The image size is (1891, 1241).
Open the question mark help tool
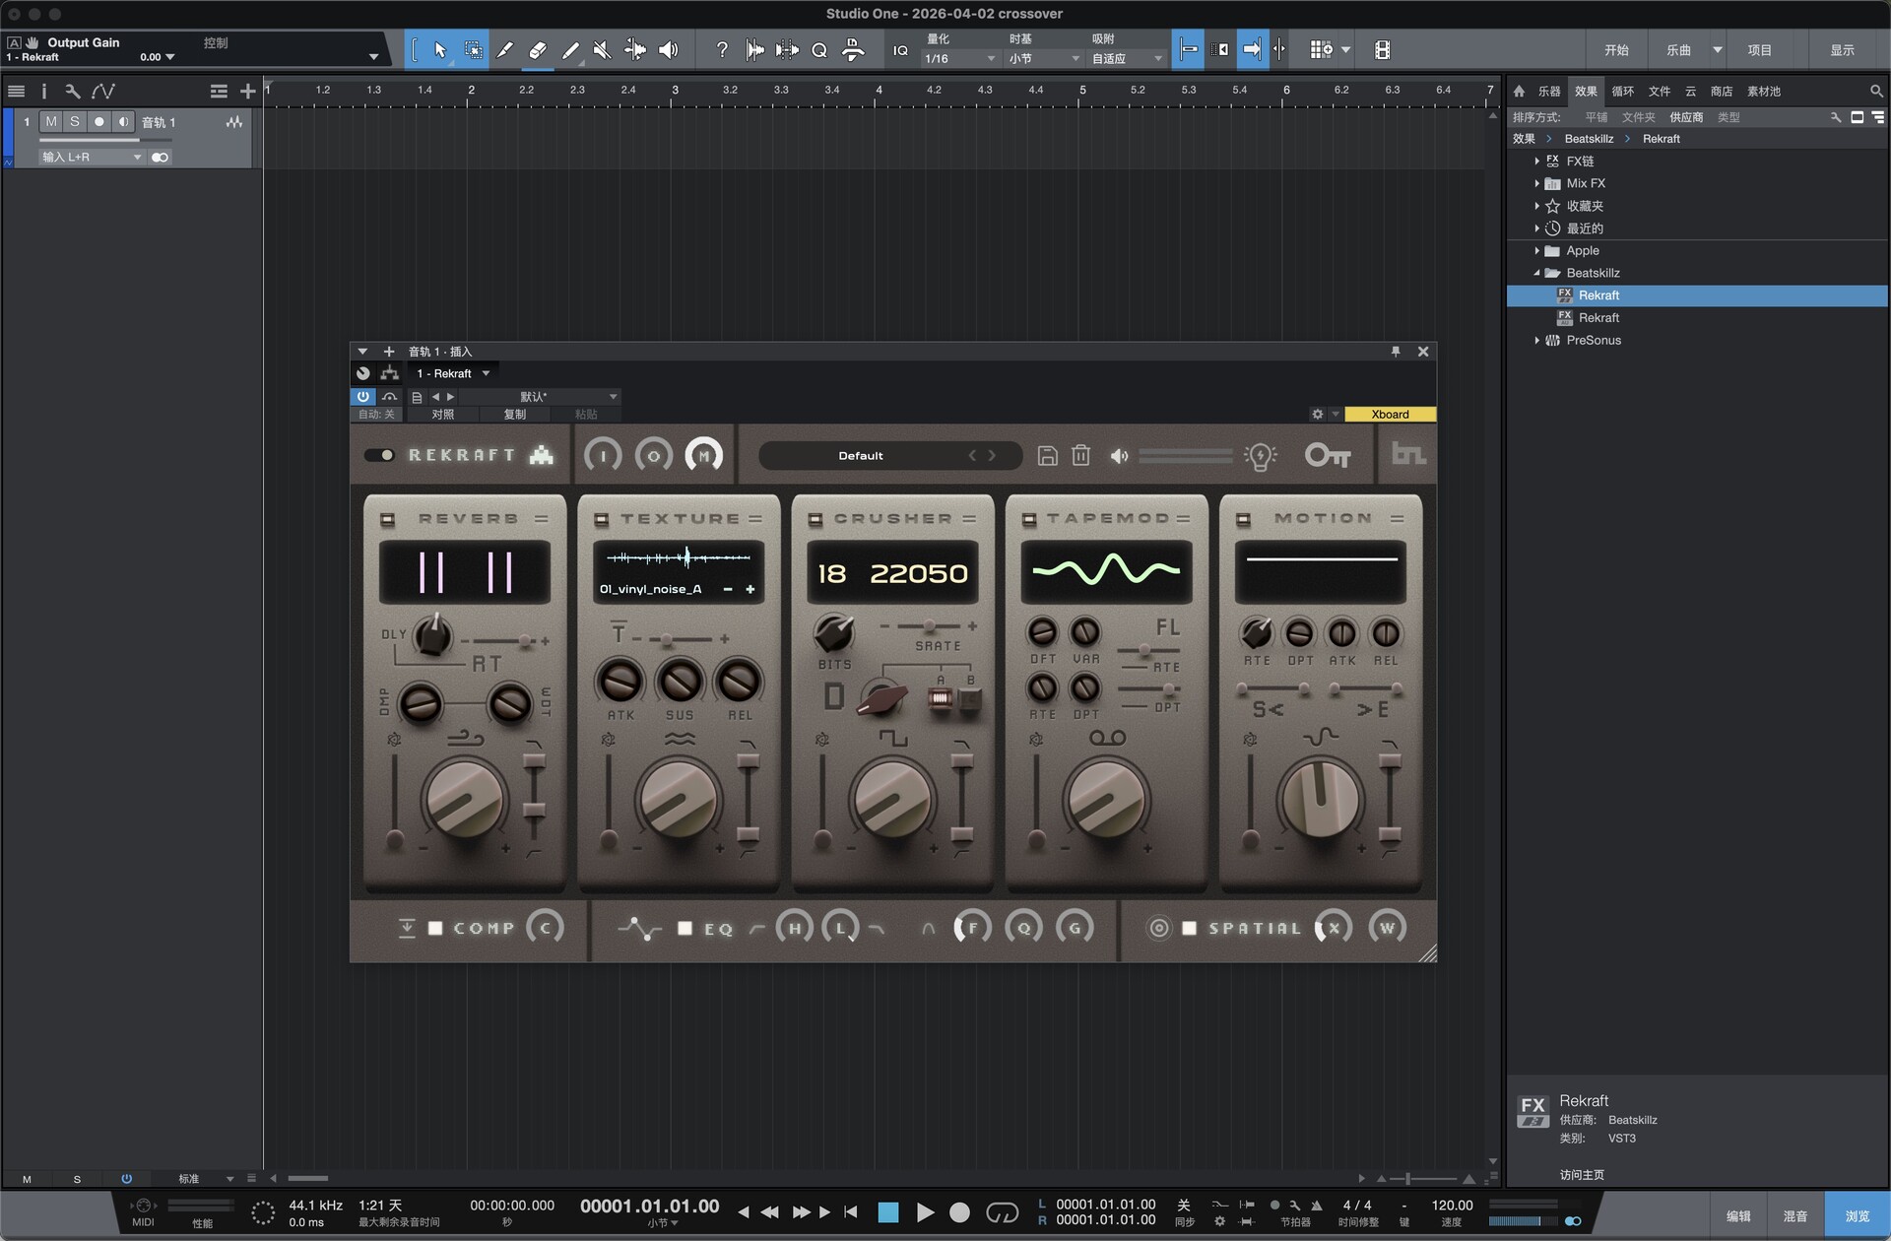[x=722, y=49]
